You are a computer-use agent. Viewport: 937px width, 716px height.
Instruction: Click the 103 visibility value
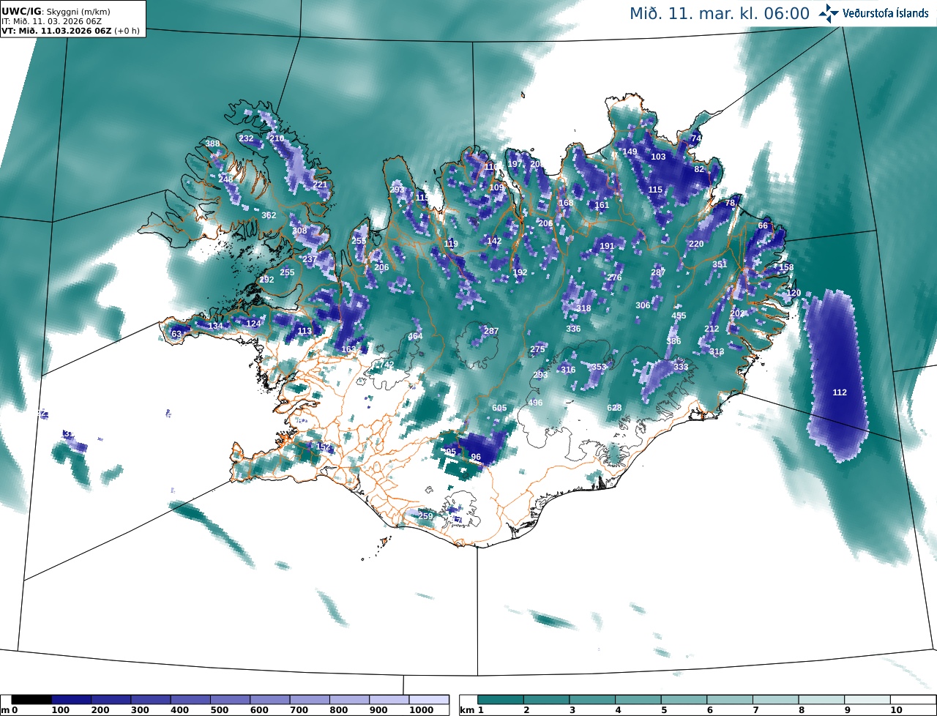point(658,157)
